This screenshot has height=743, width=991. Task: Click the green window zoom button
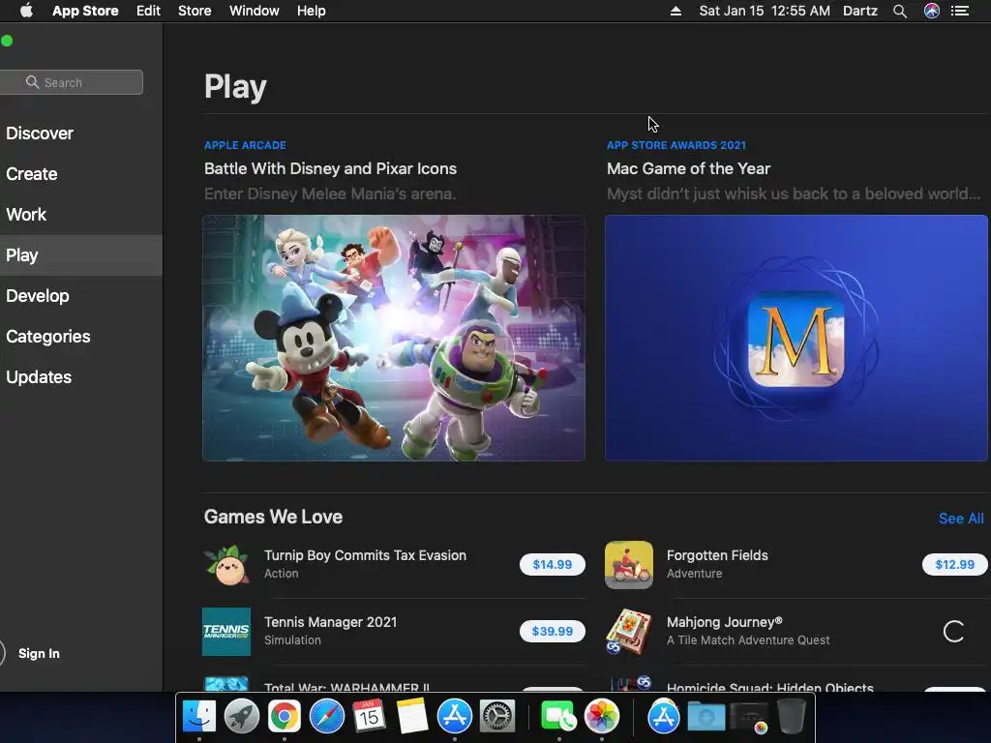(x=7, y=41)
